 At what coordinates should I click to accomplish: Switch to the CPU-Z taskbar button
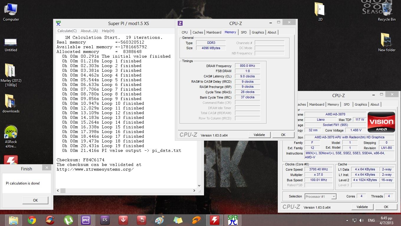(86, 220)
